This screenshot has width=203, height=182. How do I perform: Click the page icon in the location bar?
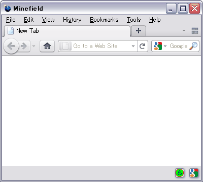pyautogui.click(x=65, y=46)
